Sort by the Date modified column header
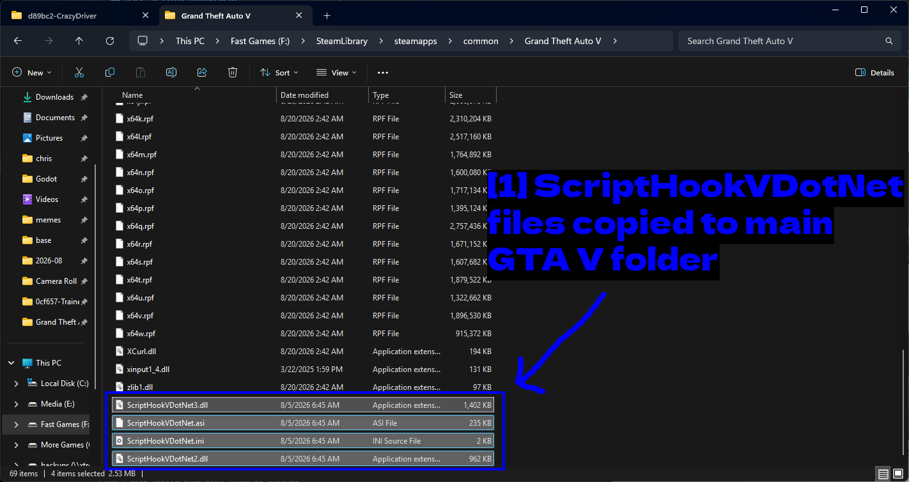The width and height of the screenshot is (909, 482). (322, 95)
